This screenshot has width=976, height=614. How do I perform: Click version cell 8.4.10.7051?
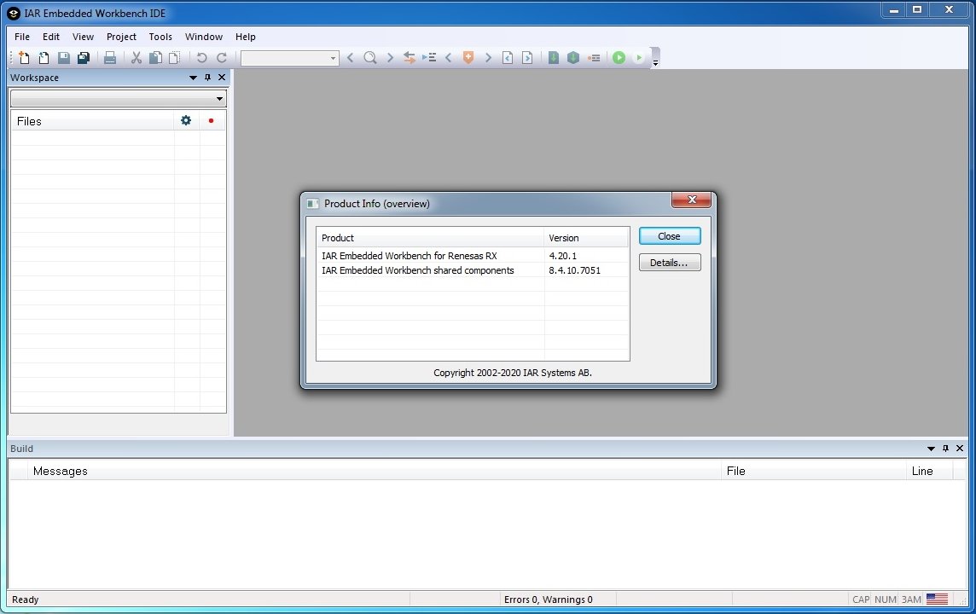click(574, 270)
